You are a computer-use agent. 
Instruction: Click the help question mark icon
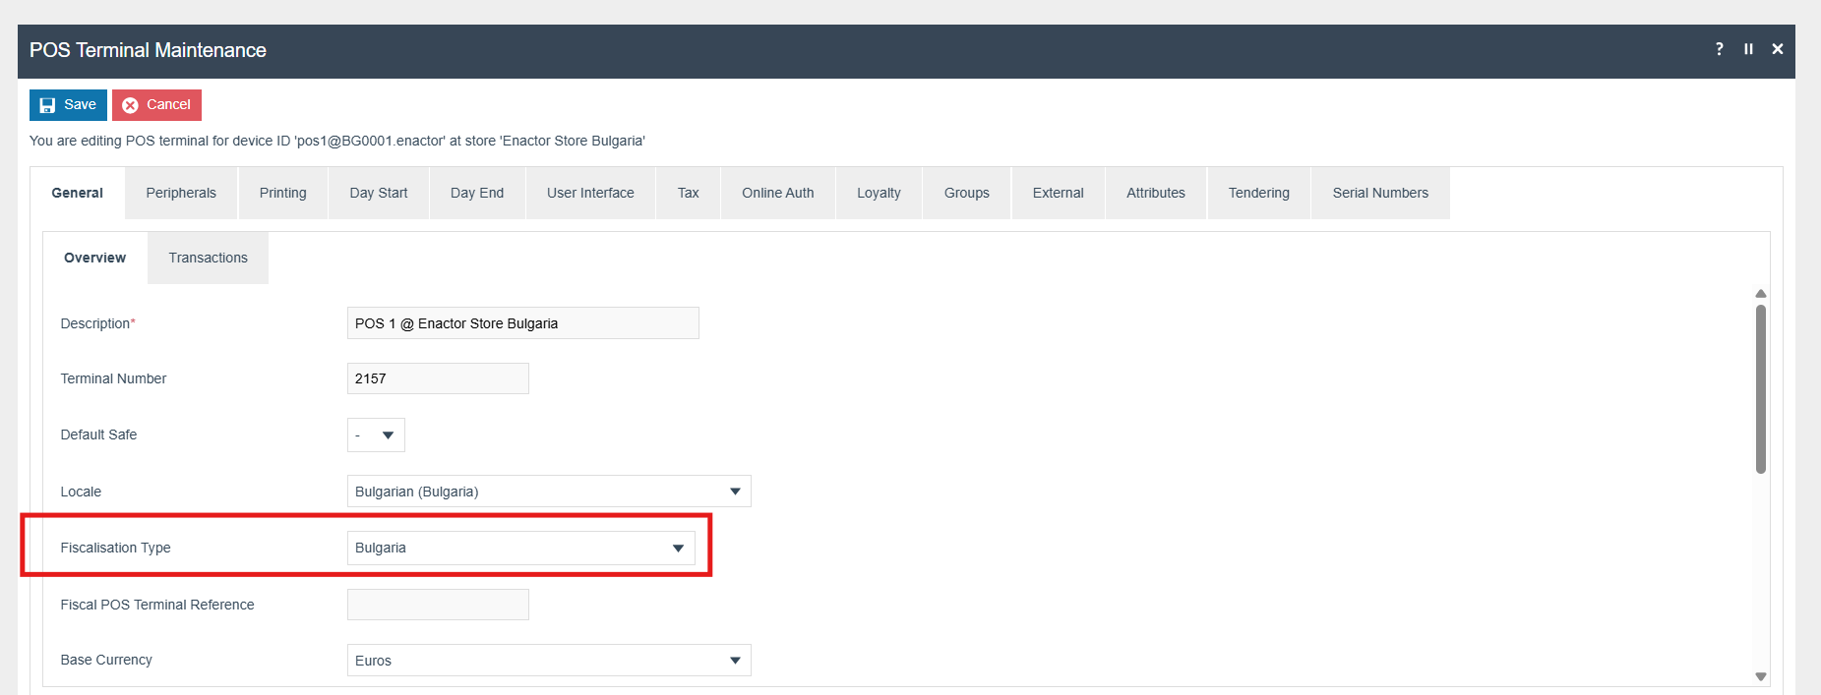click(x=1719, y=49)
